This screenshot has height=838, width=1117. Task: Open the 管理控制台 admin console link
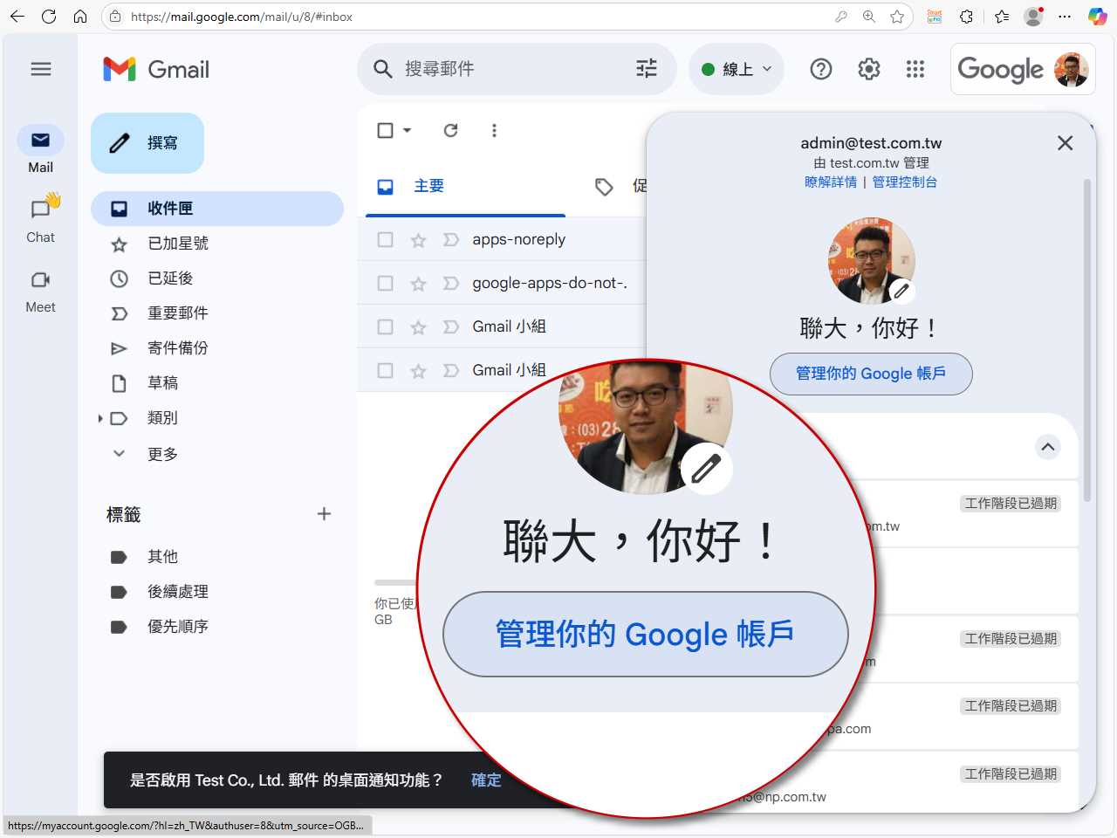tap(905, 182)
